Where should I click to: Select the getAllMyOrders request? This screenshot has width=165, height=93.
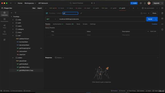24,67
